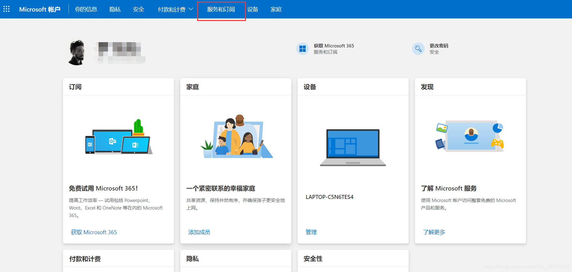
Task: Follow the 管理 link in 设备 card
Action: [311, 232]
